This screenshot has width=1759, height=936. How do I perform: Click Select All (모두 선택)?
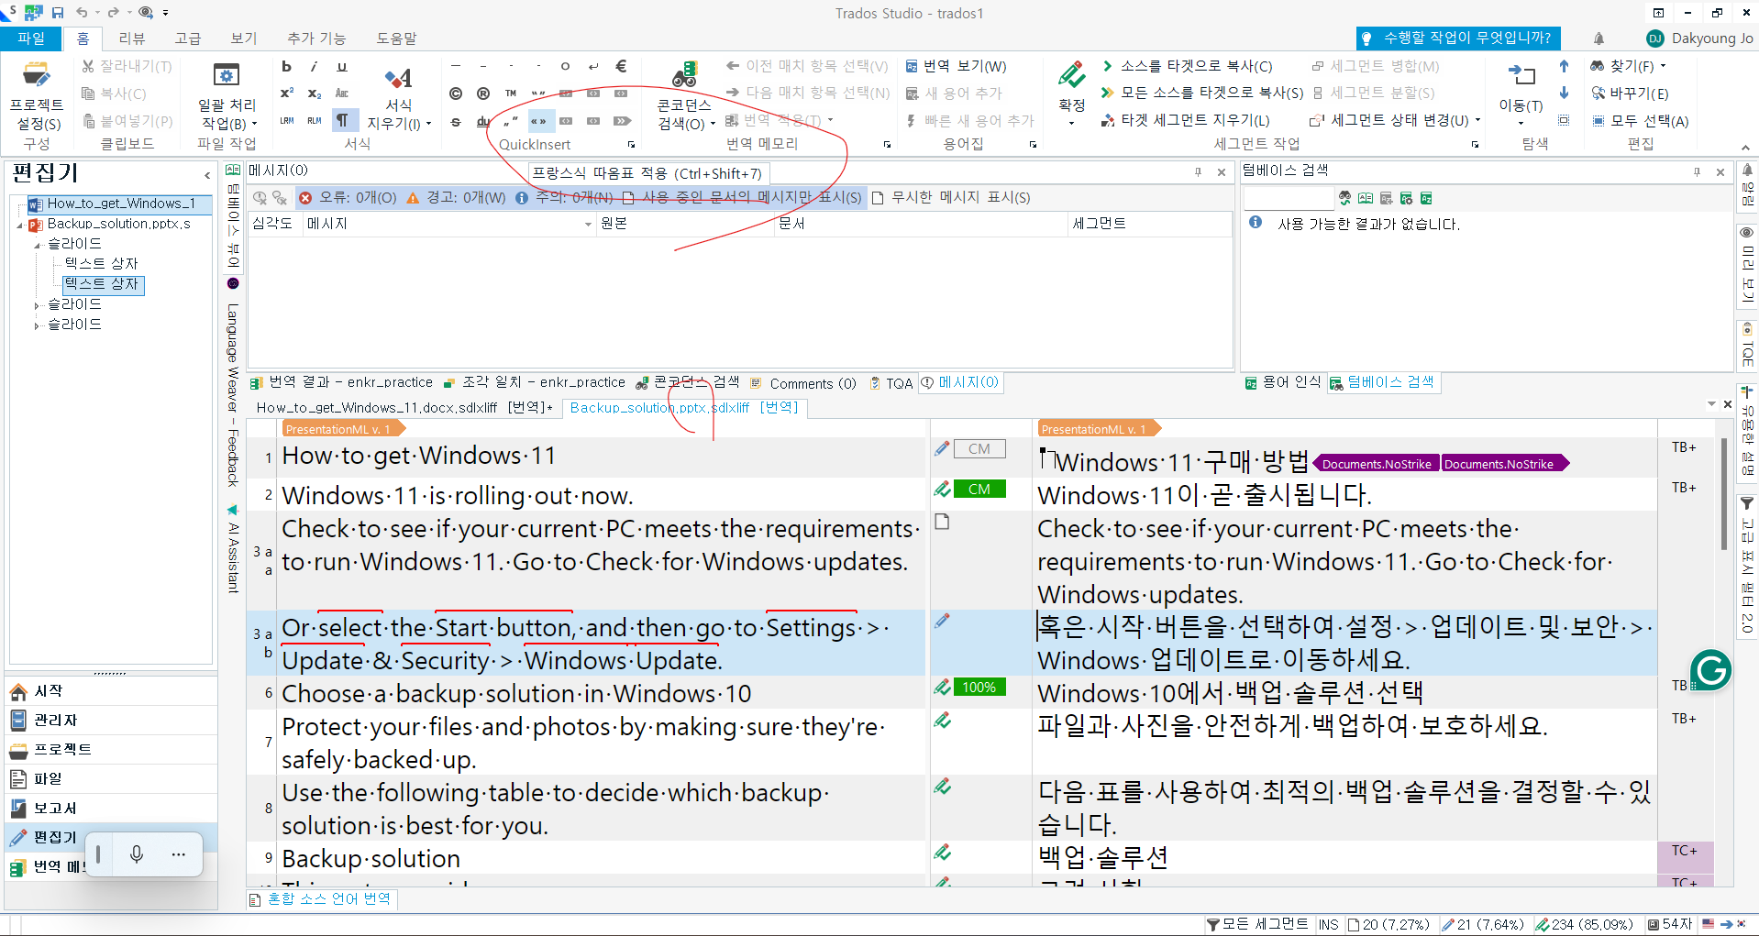pos(1640,121)
